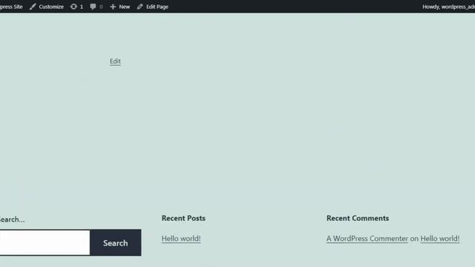Viewport: 475px width, 267px height.
Task: Click the Edit Page pencil icon
Action: click(140, 7)
